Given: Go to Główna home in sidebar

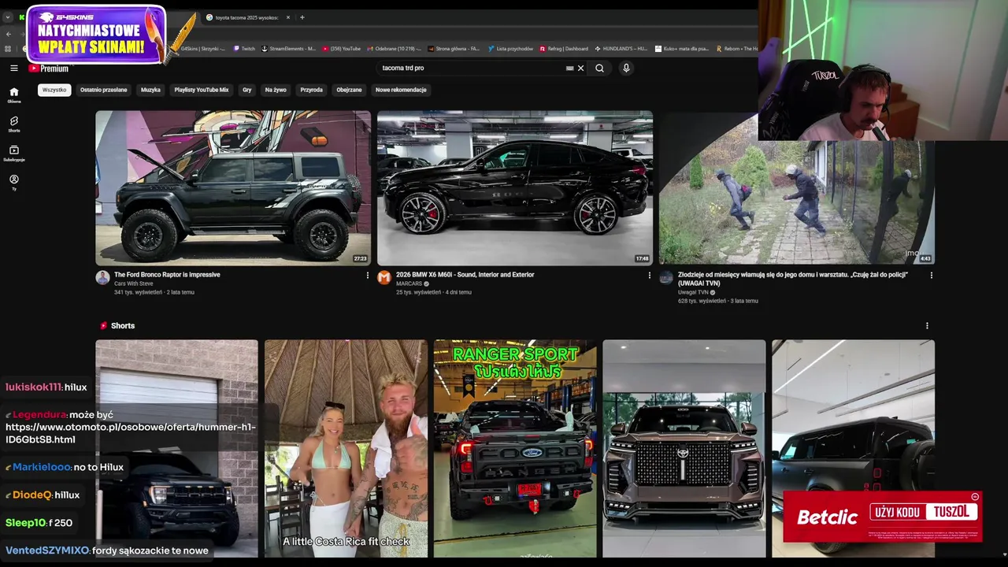Looking at the screenshot, I should [14, 95].
